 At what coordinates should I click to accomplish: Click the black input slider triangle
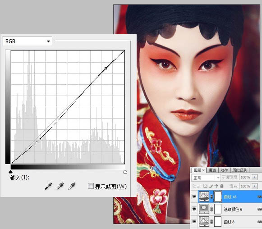(10, 172)
